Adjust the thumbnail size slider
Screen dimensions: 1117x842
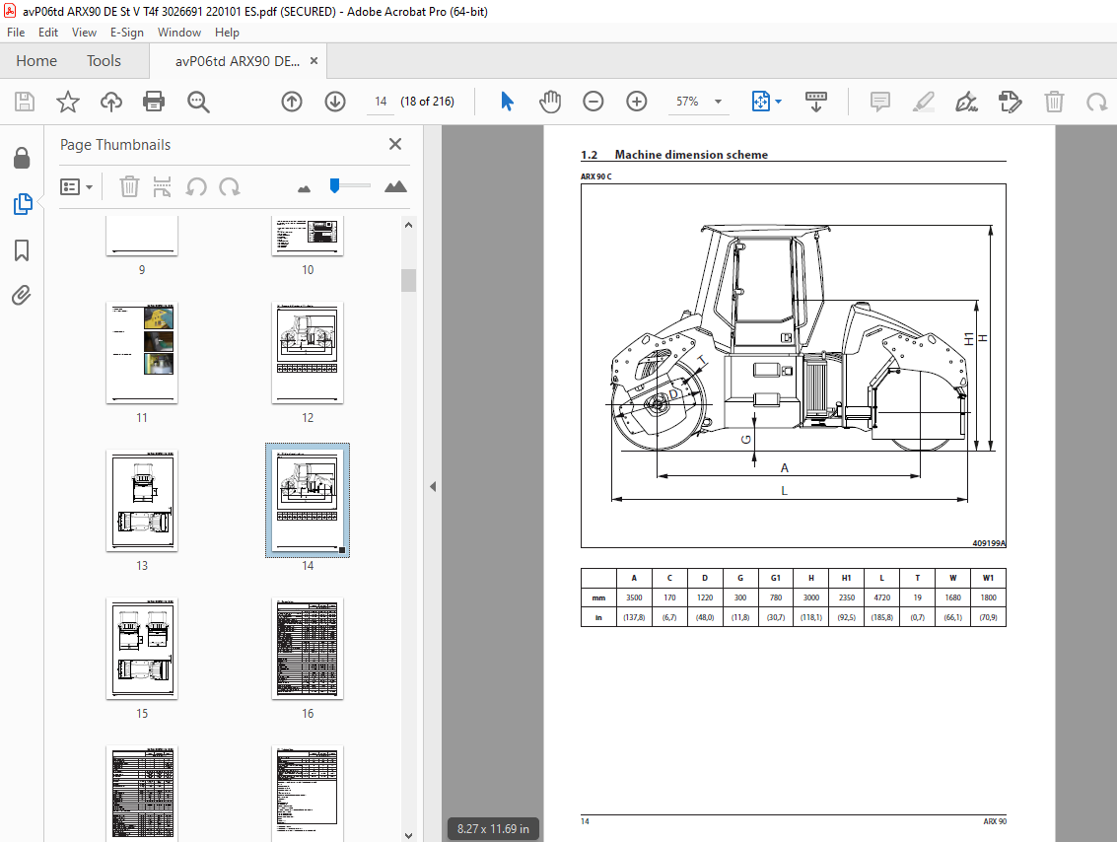[335, 186]
